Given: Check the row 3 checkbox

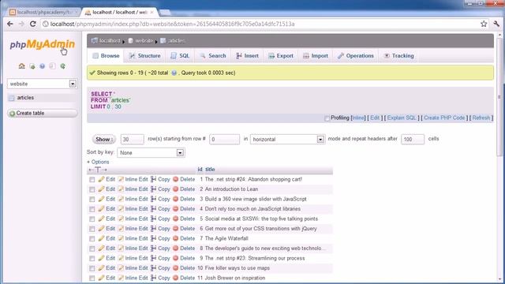Looking at the screenshot, I should coord(92,200).
